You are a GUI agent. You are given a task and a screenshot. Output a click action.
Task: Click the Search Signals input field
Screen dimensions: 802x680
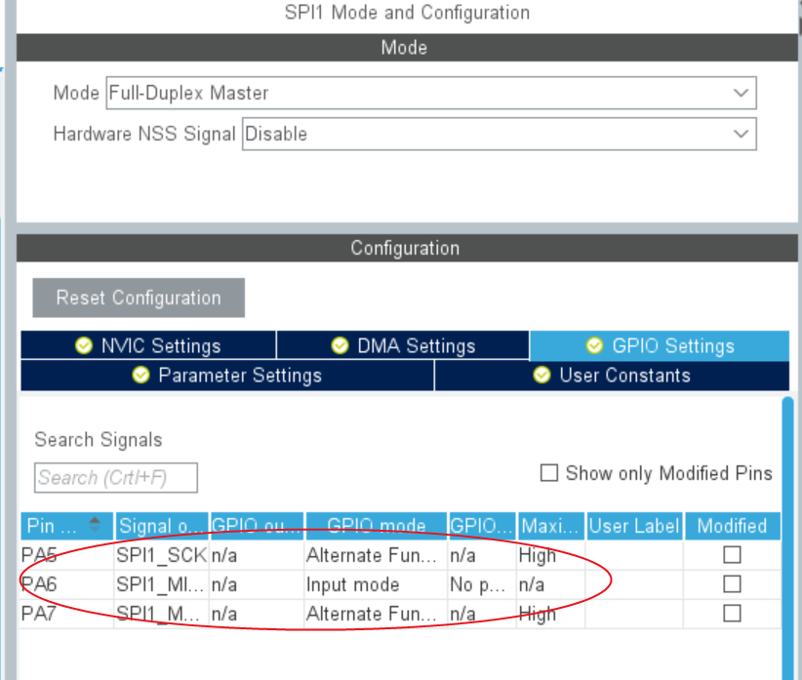115,477
